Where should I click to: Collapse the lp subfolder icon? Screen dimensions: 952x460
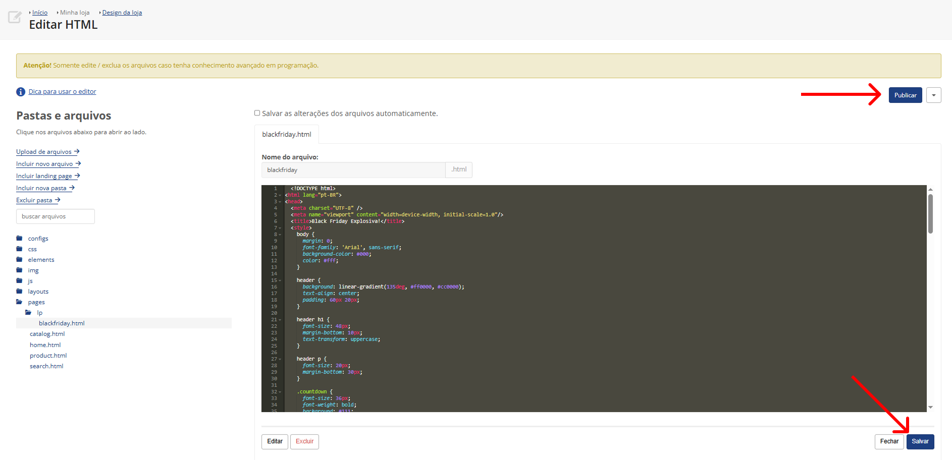[x=28, y=312]
